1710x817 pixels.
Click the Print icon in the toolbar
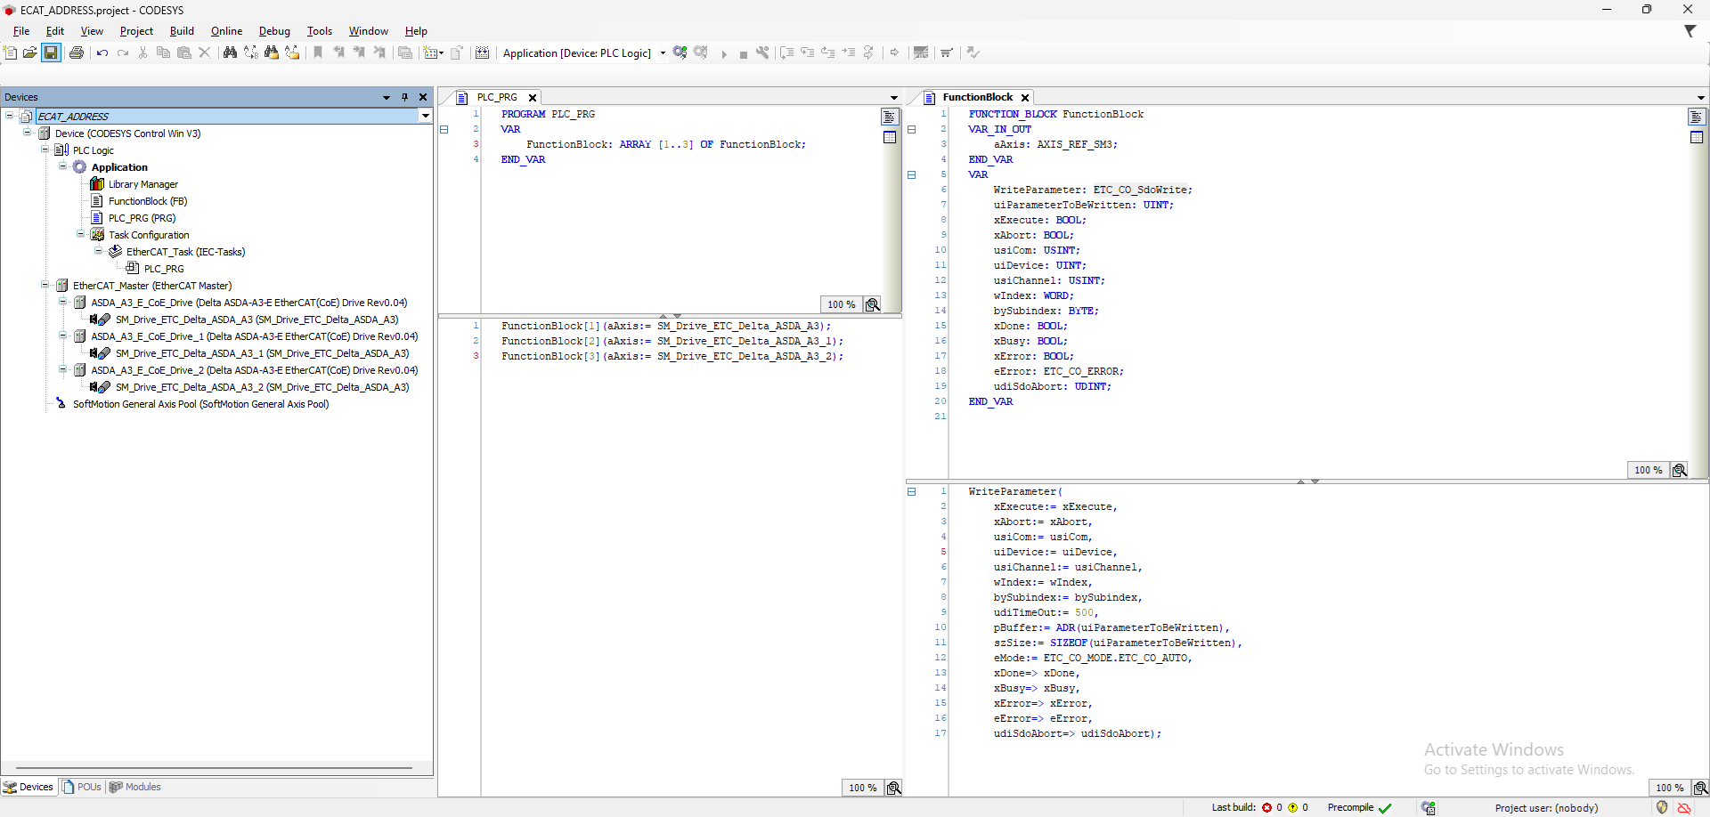click(77, 53)
